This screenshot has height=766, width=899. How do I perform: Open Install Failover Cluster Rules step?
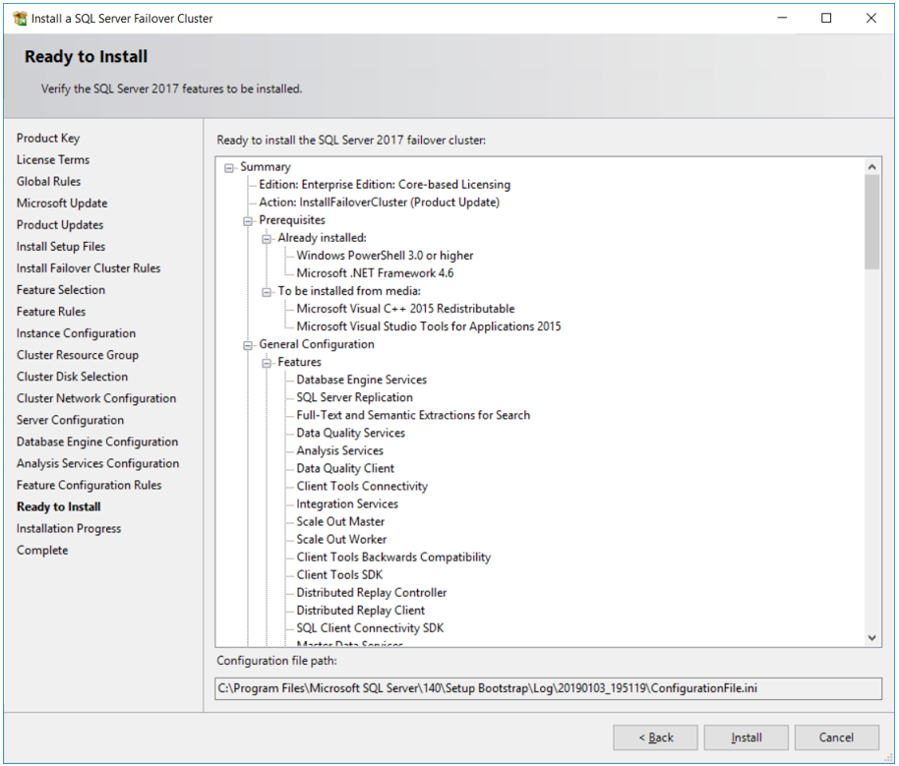coord(89,268)
